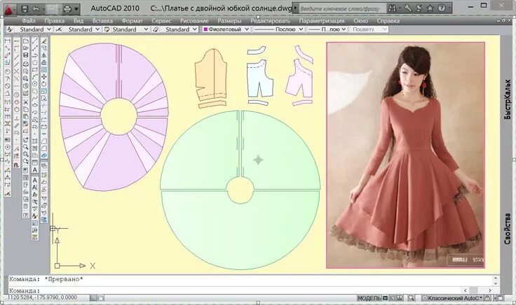Click the Plot printer icon
The image size is (516, 305).
click(69, 9)
